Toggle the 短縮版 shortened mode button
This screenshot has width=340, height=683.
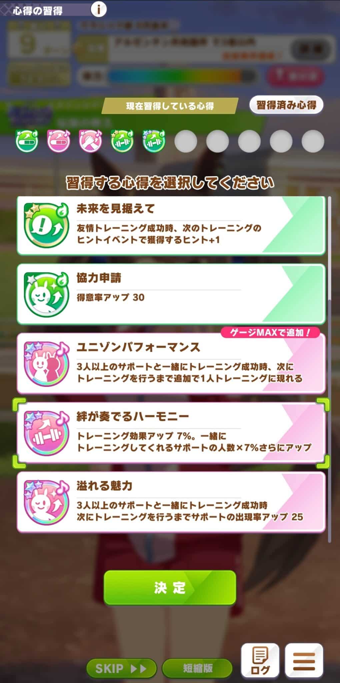click(197, 668)
